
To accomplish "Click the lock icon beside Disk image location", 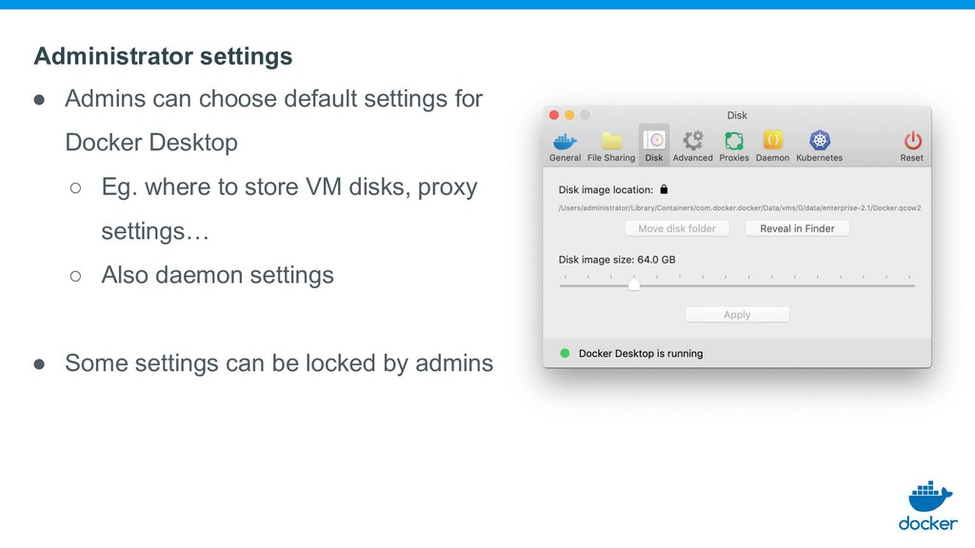I will tap(664, 189).
